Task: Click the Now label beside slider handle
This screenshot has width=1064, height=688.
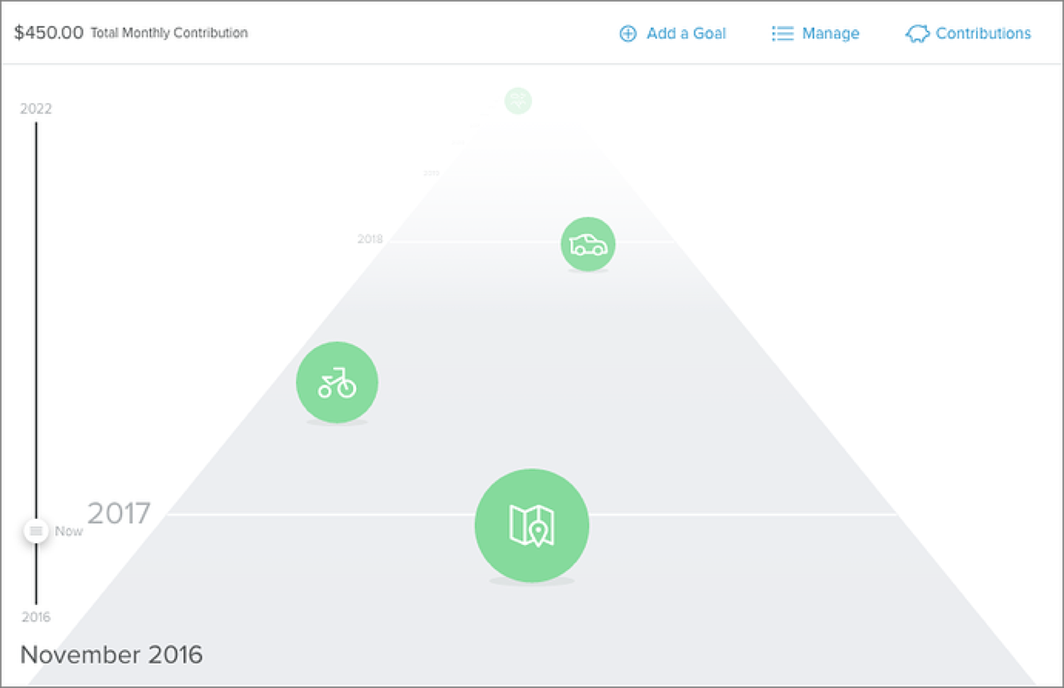Action: click(69, 531)
